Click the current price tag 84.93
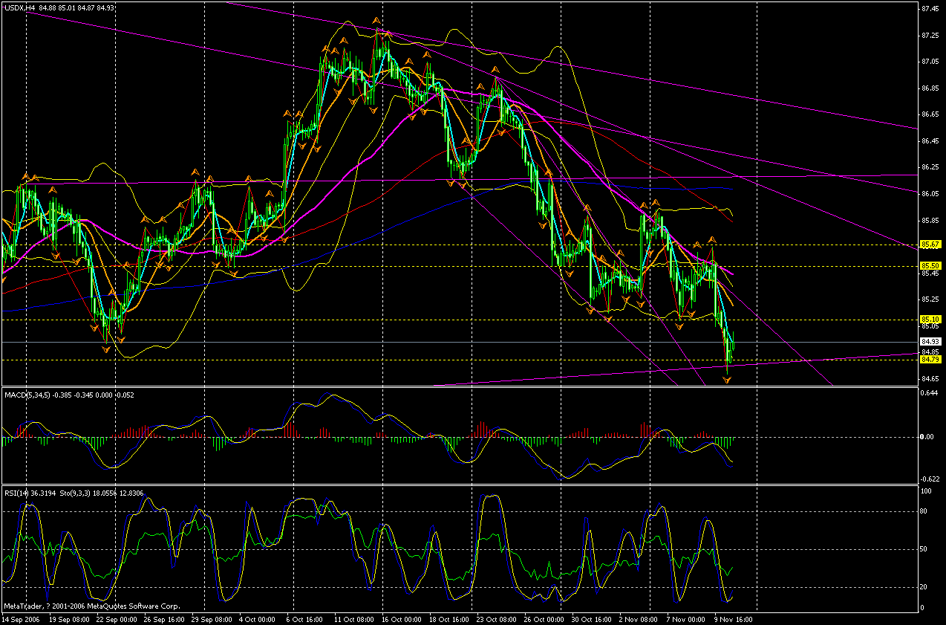 click(930, 342)
